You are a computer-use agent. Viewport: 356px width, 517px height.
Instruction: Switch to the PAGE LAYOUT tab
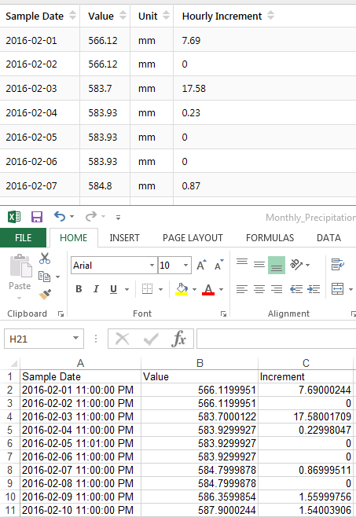click(193, 238)
